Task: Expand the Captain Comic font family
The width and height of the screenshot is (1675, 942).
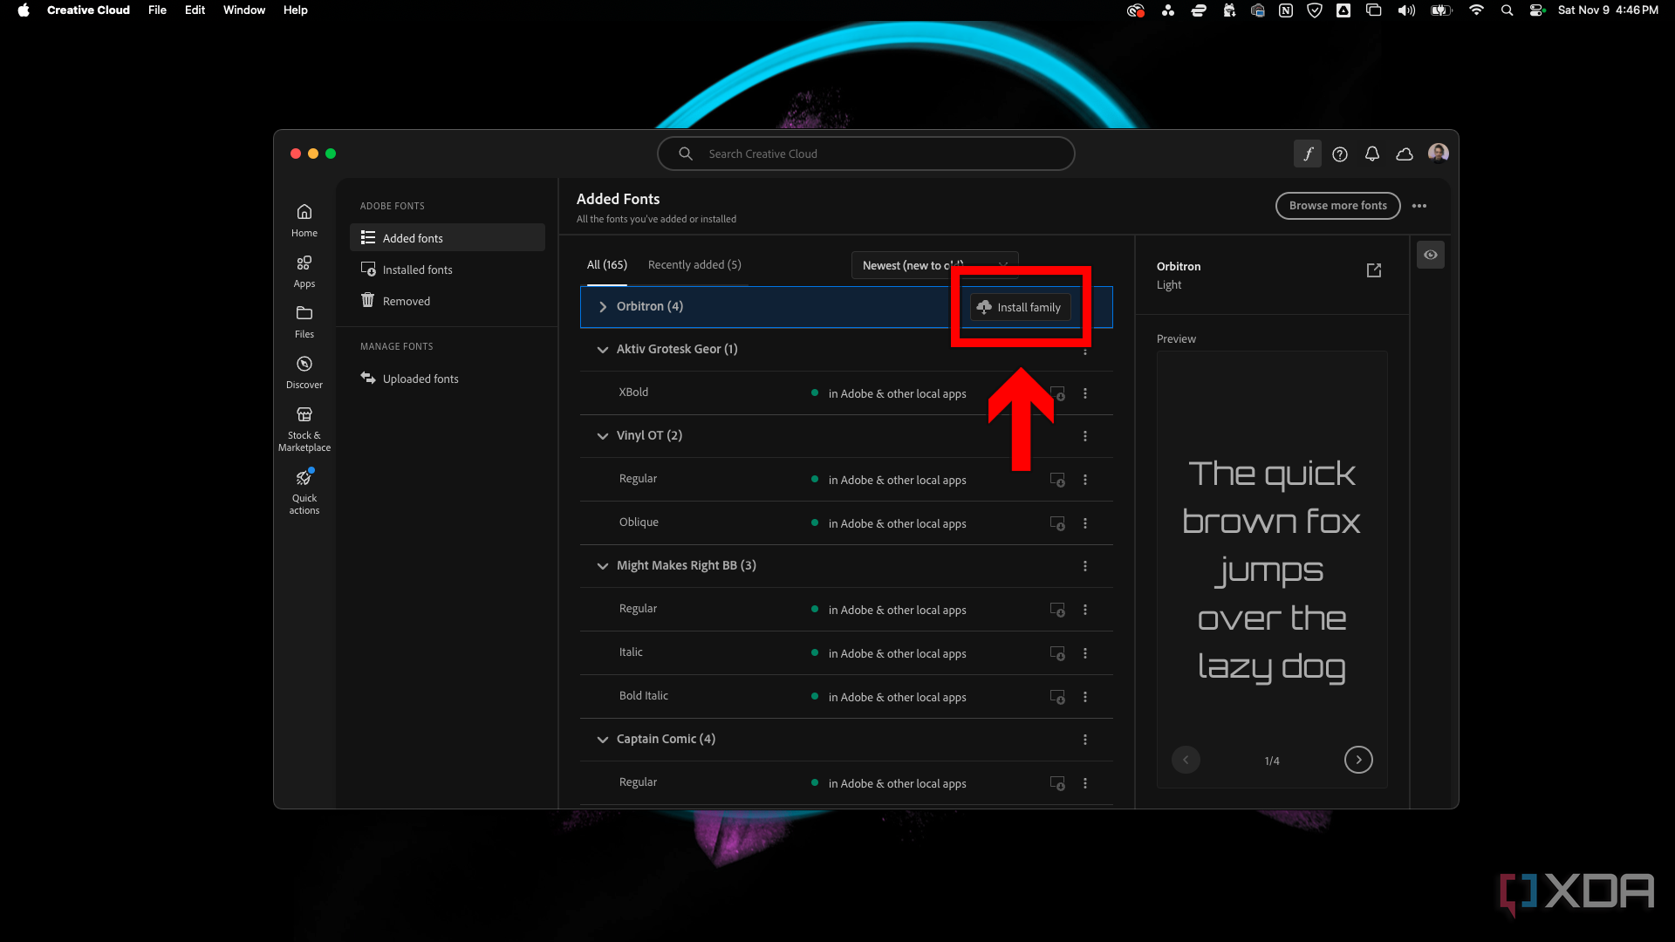Action: [602, 739]
